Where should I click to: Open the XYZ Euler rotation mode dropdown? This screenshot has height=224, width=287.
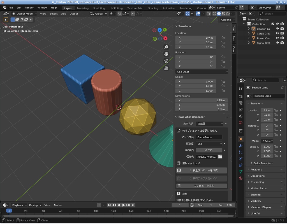pyautogui.click(x=202, y=72)
